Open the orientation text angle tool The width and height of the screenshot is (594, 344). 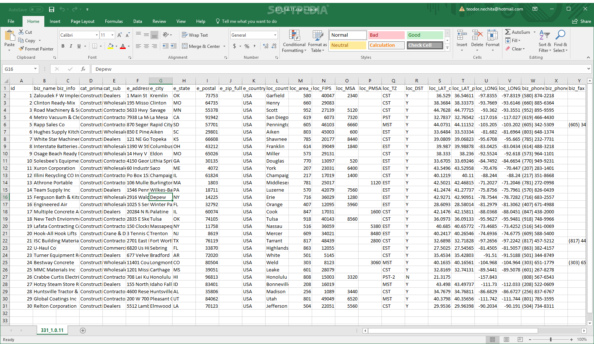tap(166, 35)
